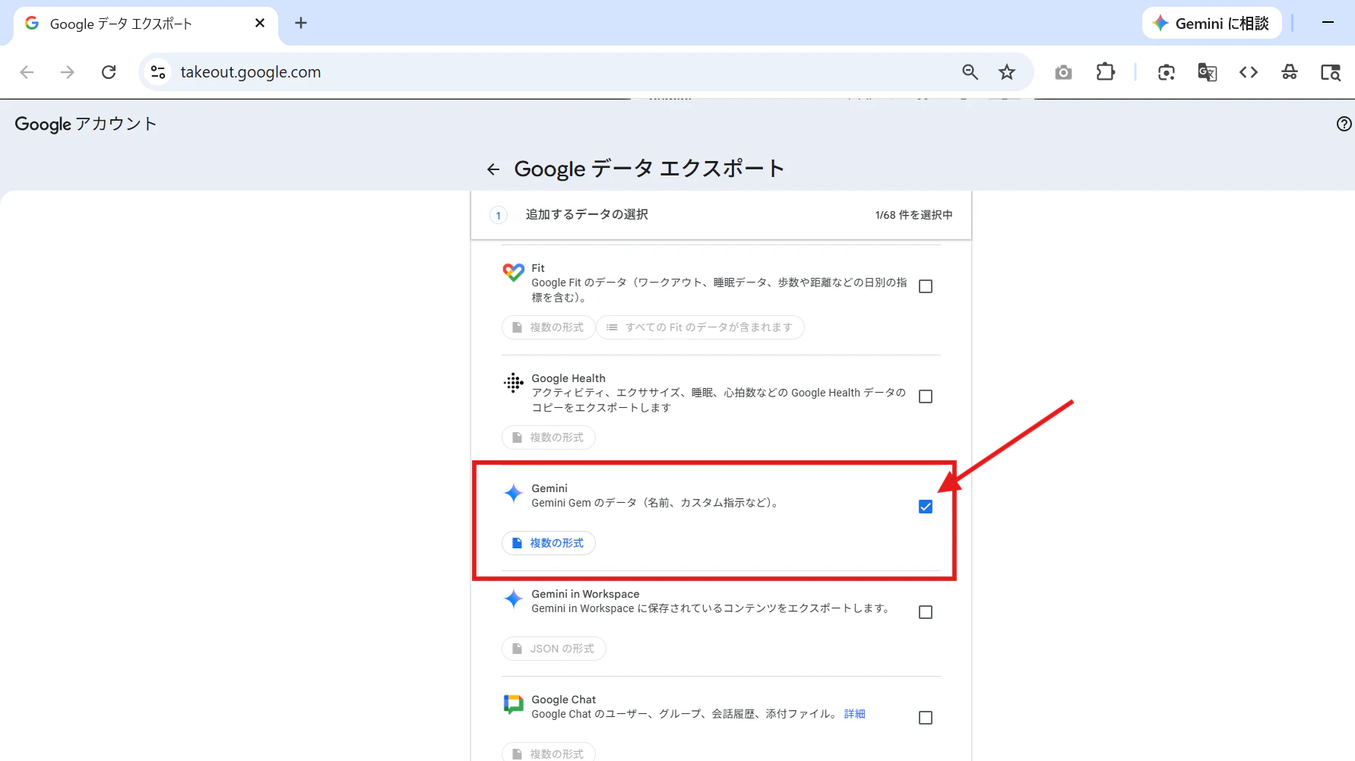Click the Fit title text
1355x761 pixels.
(x=538, y=268)
